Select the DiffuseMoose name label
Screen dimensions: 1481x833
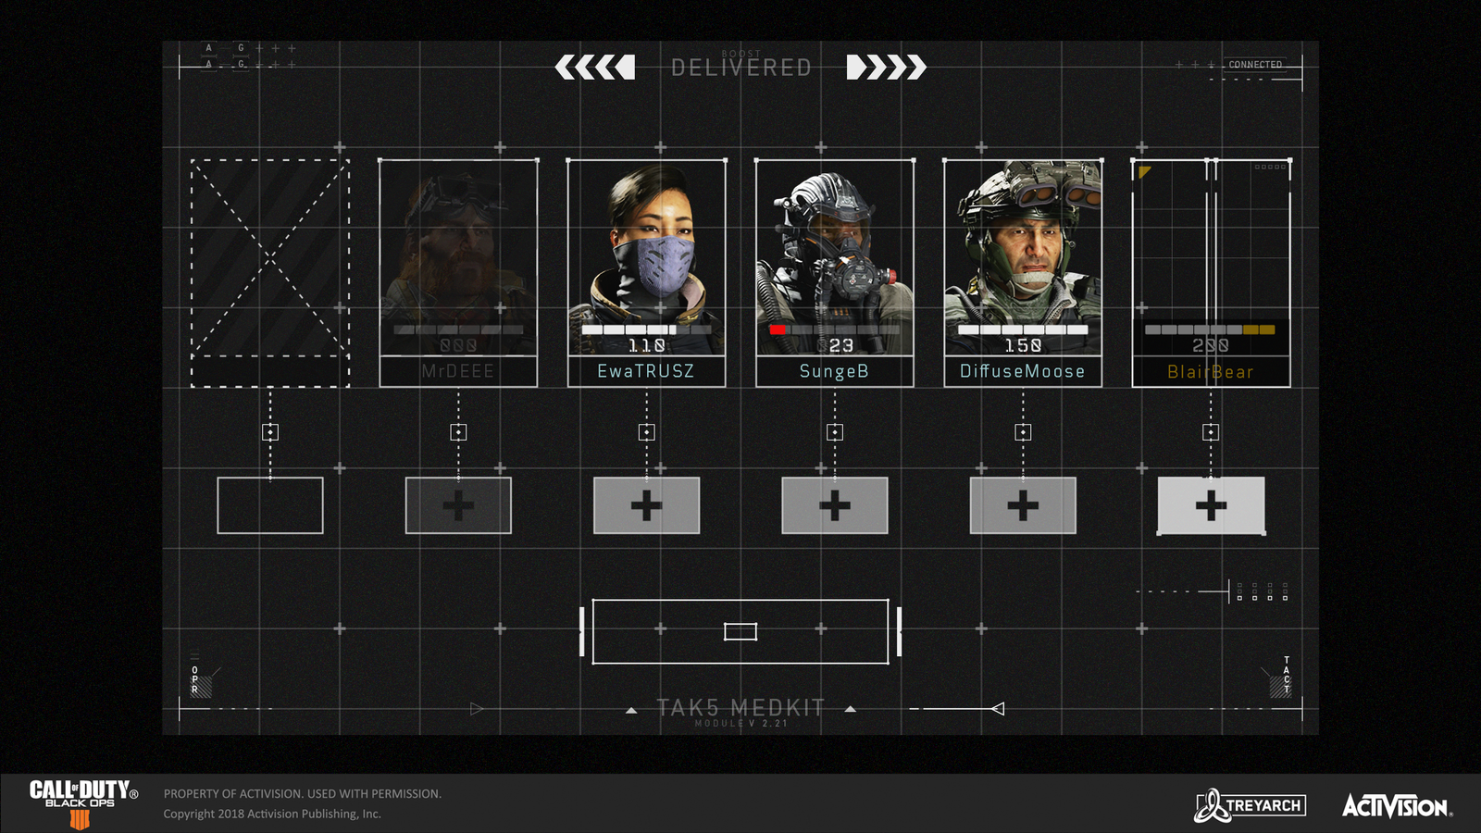pyautogui.click(x=1023, y=371)
